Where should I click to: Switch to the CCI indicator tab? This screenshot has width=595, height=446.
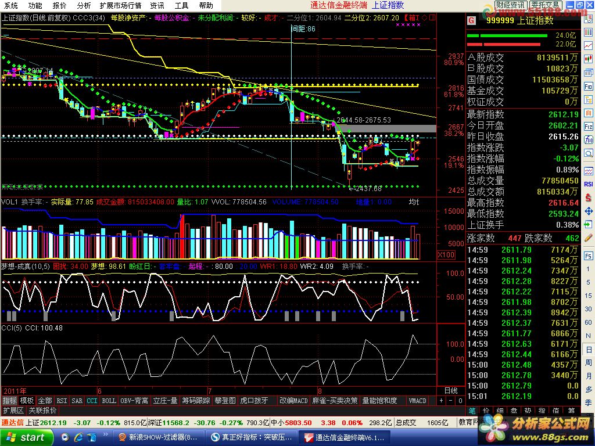(x=92, y=401)
